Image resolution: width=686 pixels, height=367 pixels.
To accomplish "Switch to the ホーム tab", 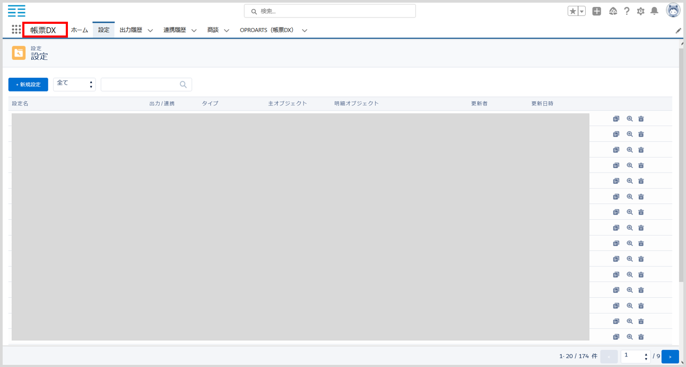I will (80, 30).
